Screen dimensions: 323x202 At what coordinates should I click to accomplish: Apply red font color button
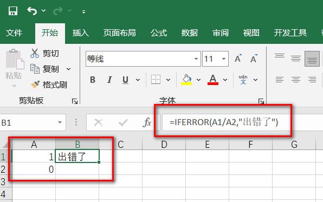pos(213,80)
